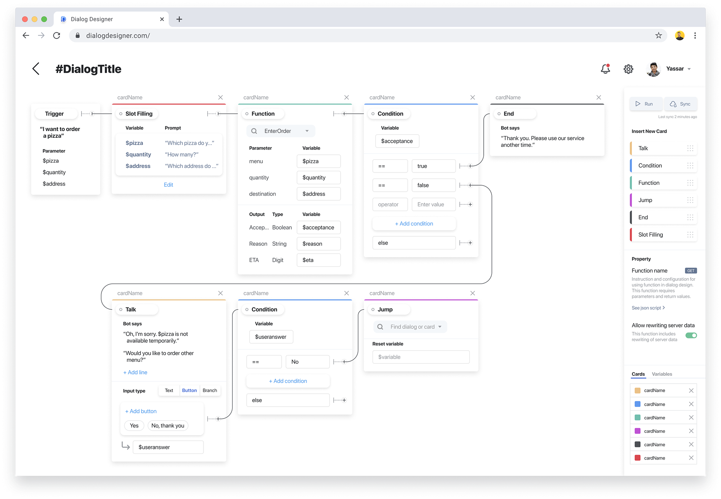Click Add button in the Talk card
Screen dimensions: 721x499
(x=141, y=411)
